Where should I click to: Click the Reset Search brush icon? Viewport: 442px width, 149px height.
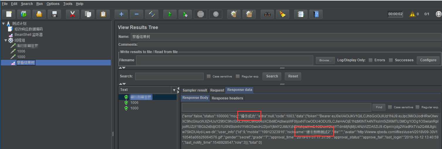pyautogui.click(x=282, y=14)
